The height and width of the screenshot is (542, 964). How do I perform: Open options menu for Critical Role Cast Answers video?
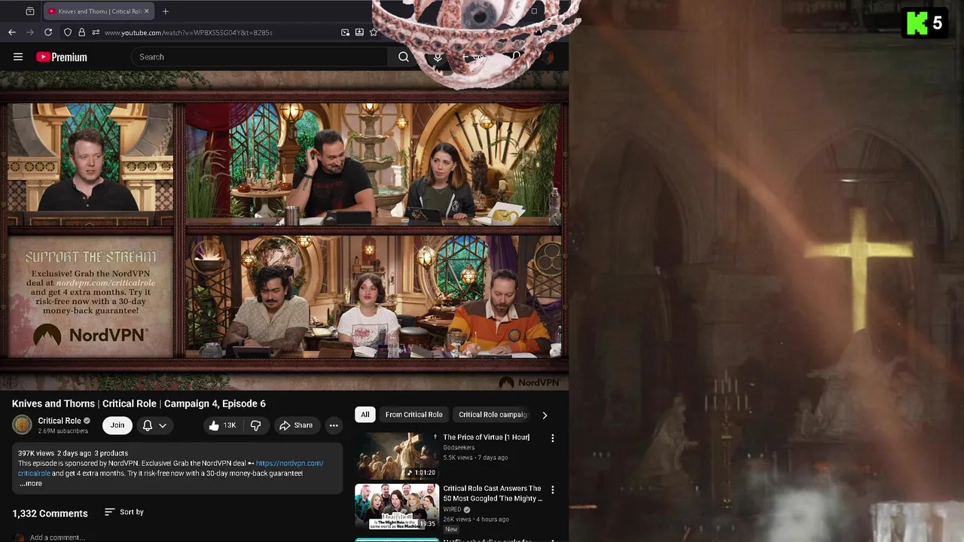click(x=553, y=489)
